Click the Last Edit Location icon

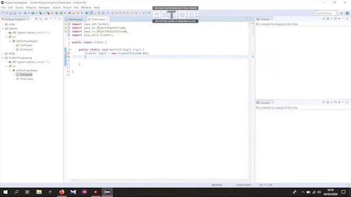click(x=128, y=13)
